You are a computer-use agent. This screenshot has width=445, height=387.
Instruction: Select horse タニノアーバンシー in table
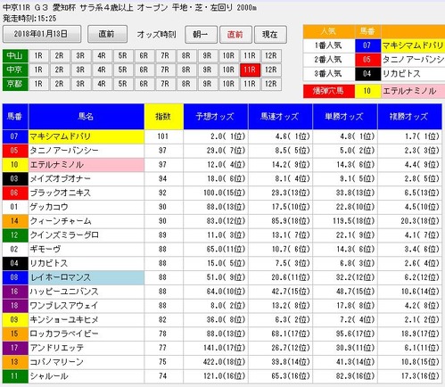pyautogui.click(x=87, y=151)
